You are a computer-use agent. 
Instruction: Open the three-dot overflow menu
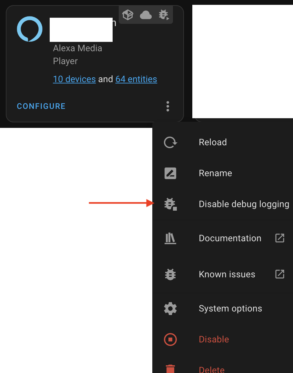point(167,106)
